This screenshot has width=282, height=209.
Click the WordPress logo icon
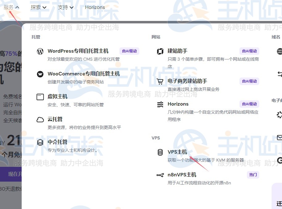[x=40, y=51]
